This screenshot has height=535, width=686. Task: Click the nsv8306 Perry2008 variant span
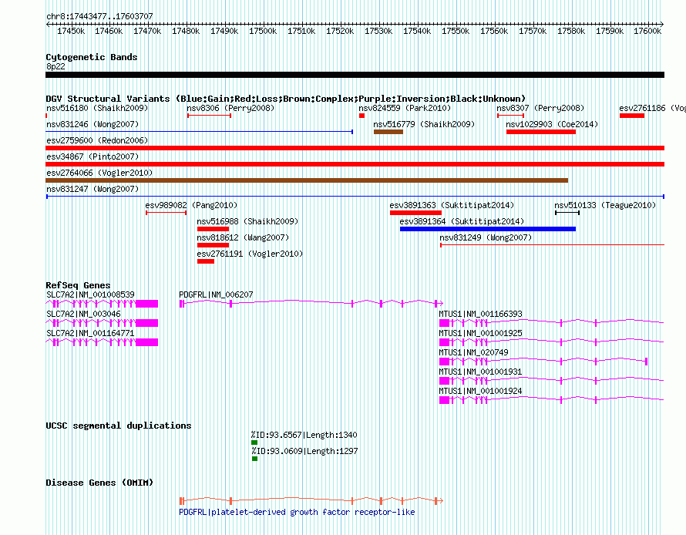point(209,116)
